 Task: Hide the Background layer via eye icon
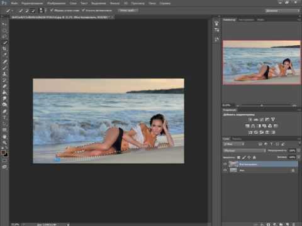click(x=225, y=170)
